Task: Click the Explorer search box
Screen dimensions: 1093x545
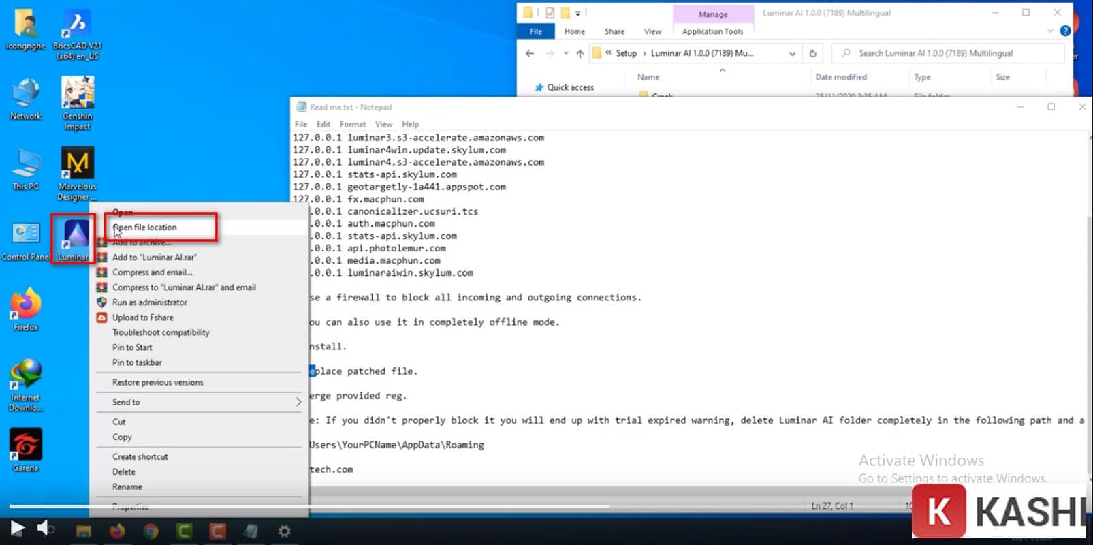Action: click(949, 53)
